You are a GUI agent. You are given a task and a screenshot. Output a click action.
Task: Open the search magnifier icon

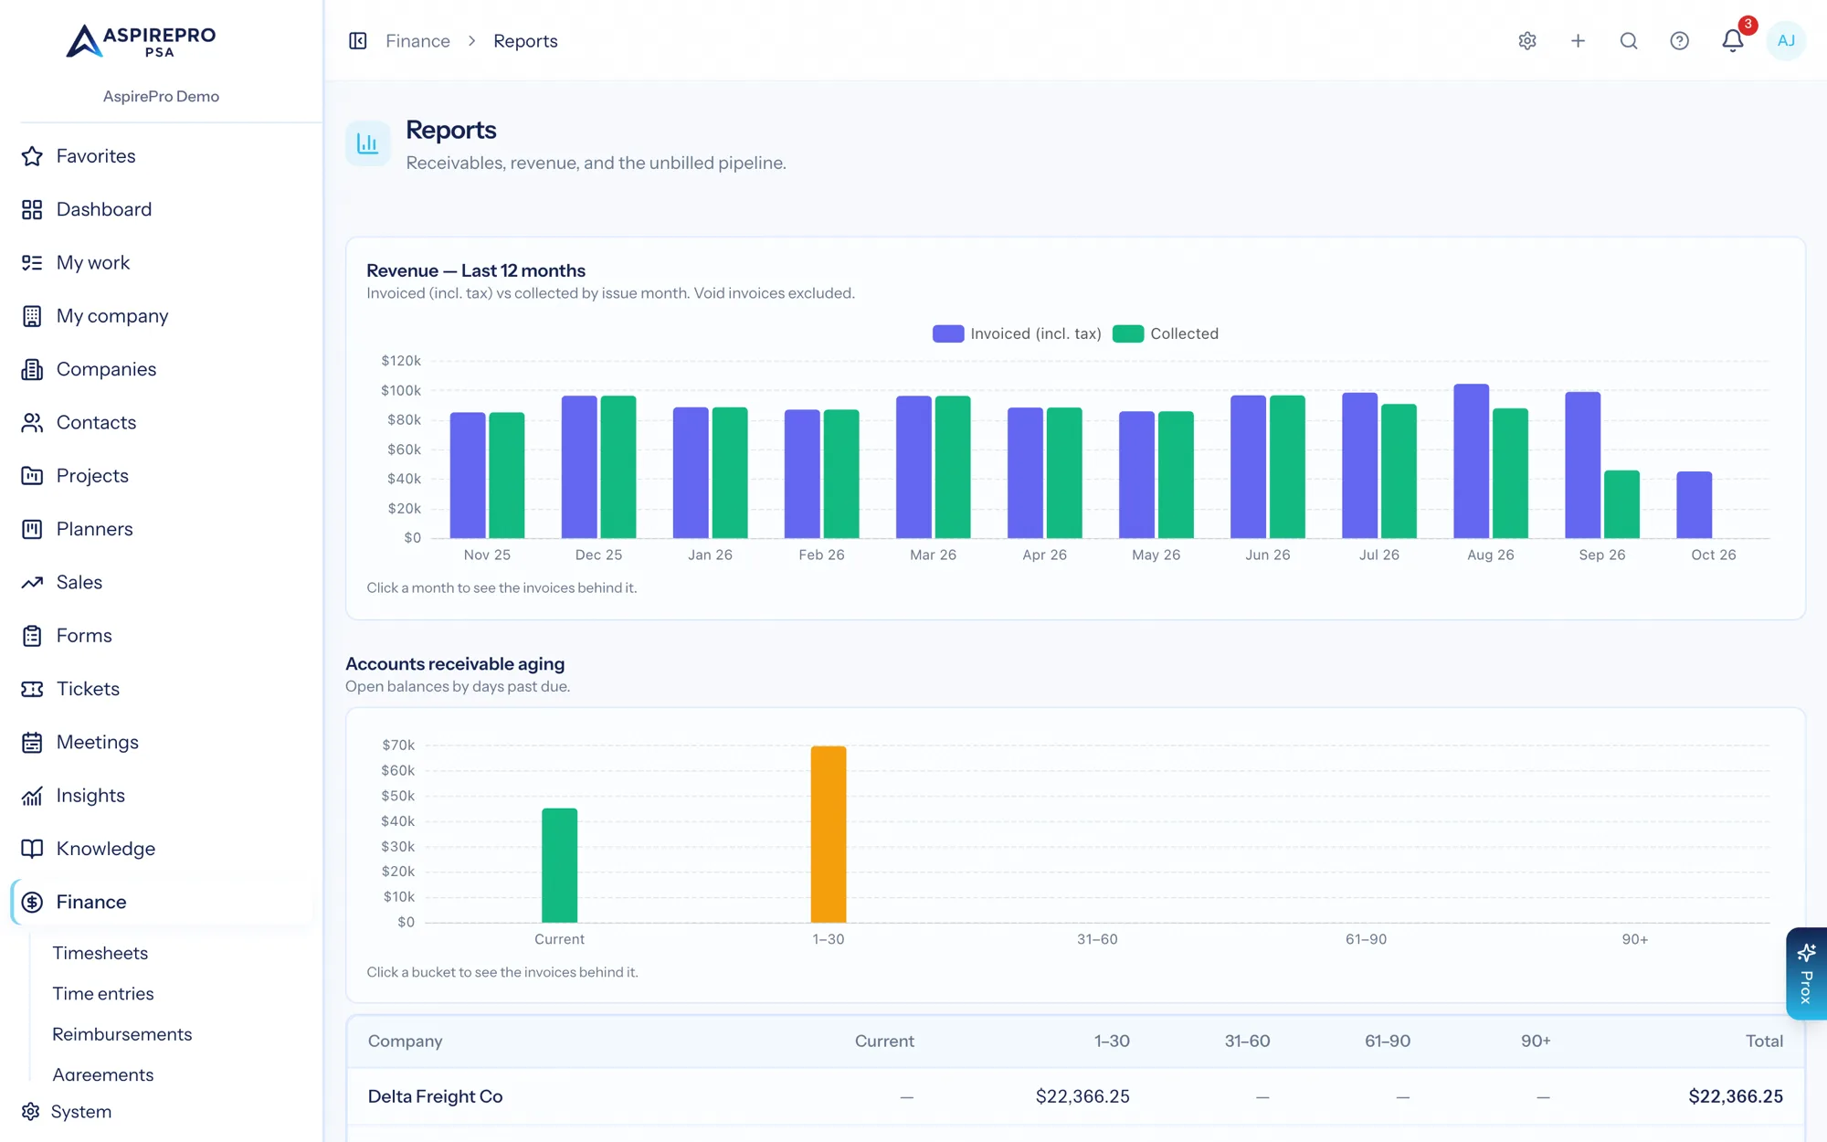tap(1629, 41)
